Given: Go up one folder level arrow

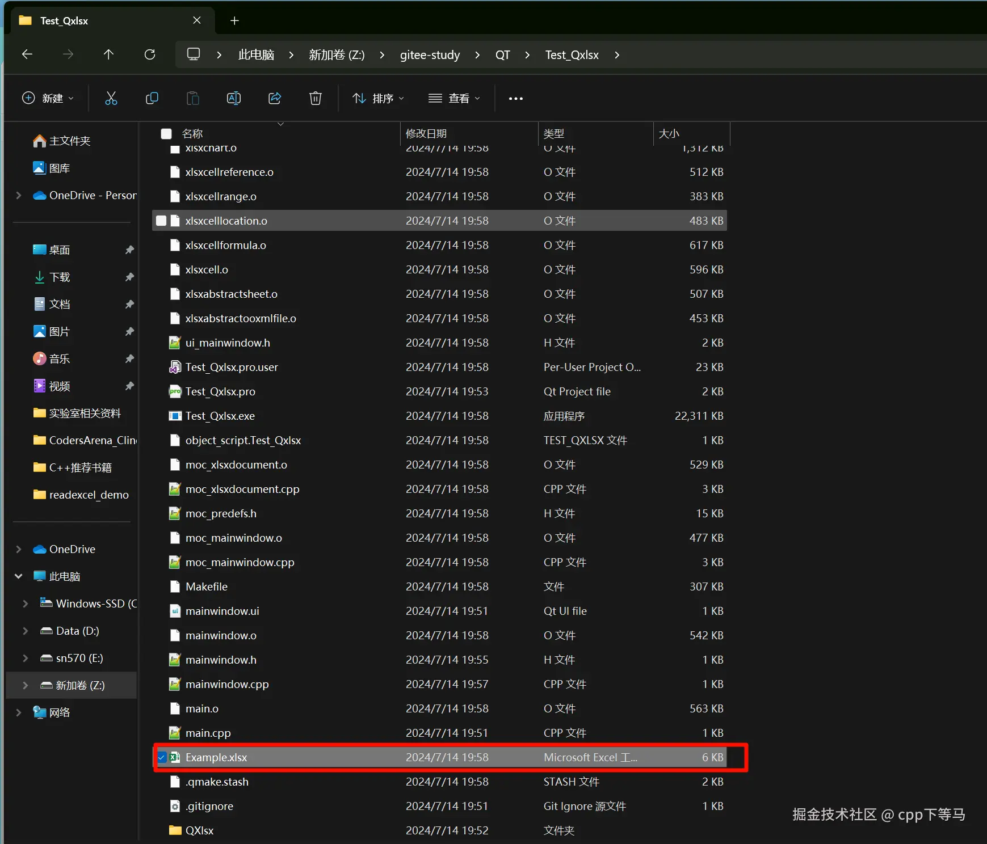Looking at the screenshot, I should 108,54.
